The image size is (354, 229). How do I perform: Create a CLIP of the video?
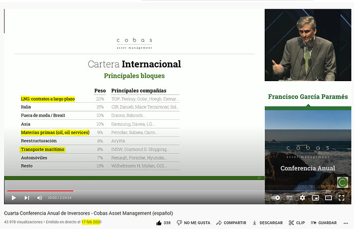click(297, 223)
